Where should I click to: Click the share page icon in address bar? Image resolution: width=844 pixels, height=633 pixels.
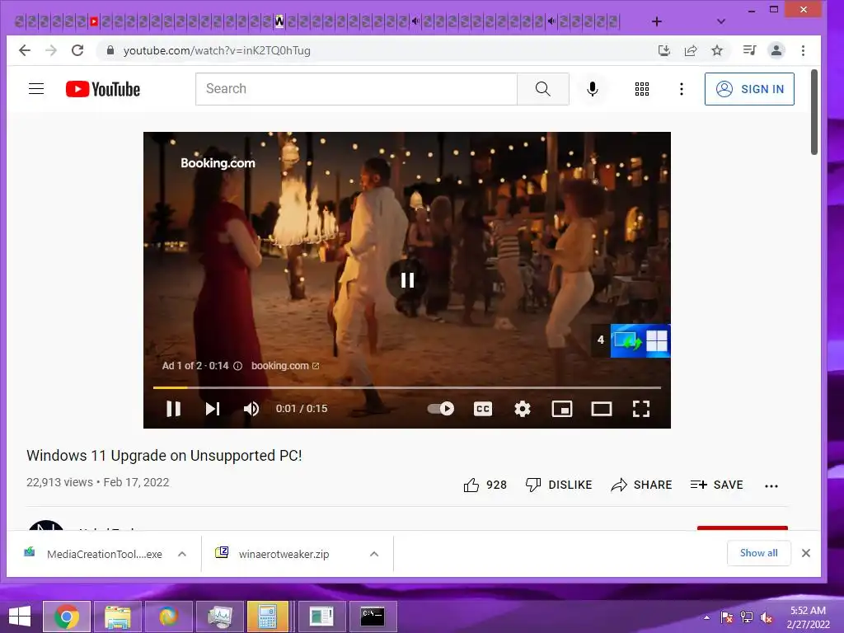[x=691, y=50]
